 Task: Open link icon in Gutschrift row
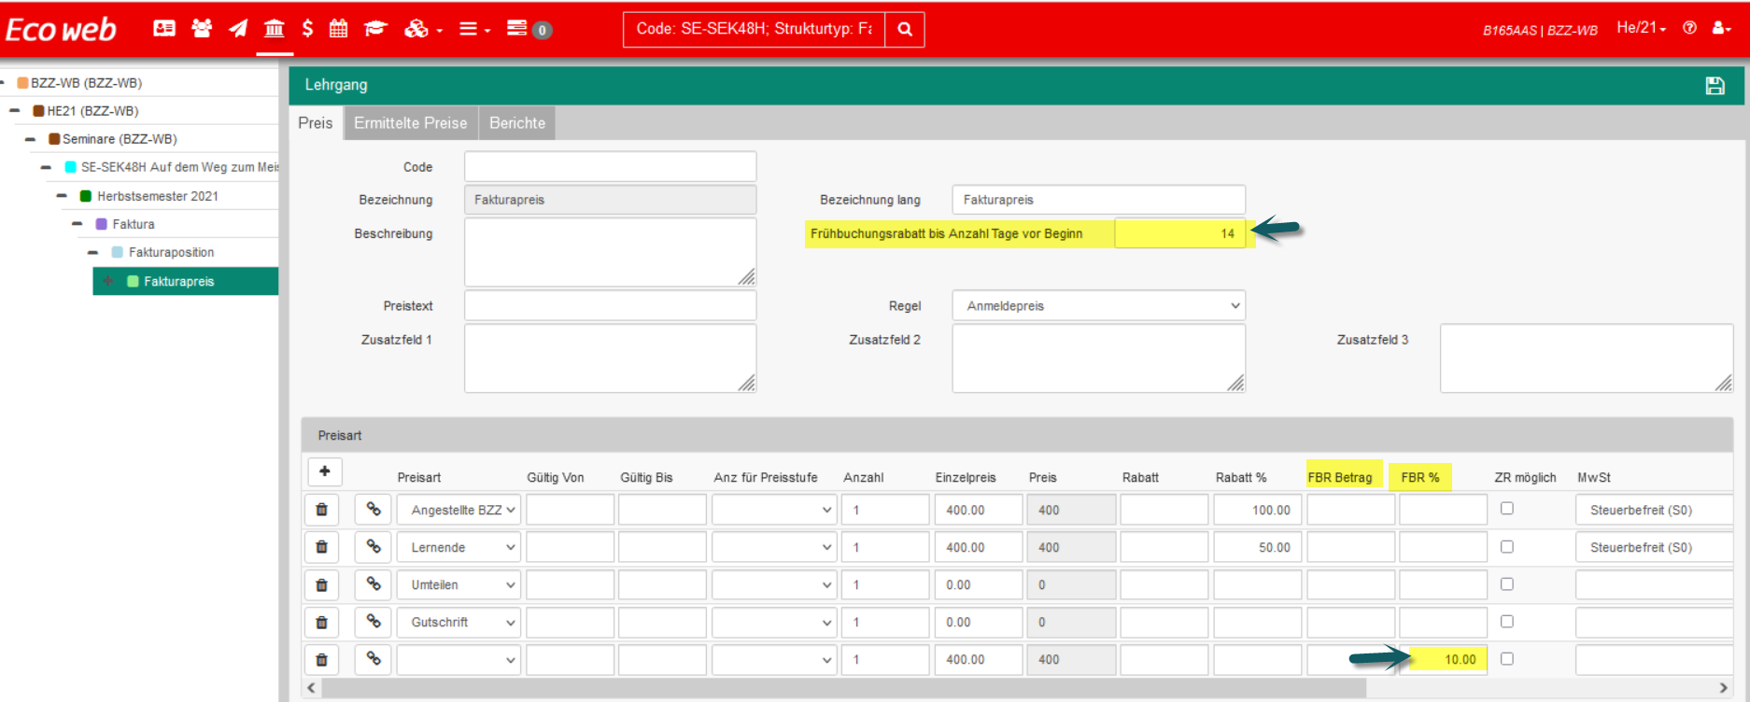pyautogui.click(x=374, y=622)
